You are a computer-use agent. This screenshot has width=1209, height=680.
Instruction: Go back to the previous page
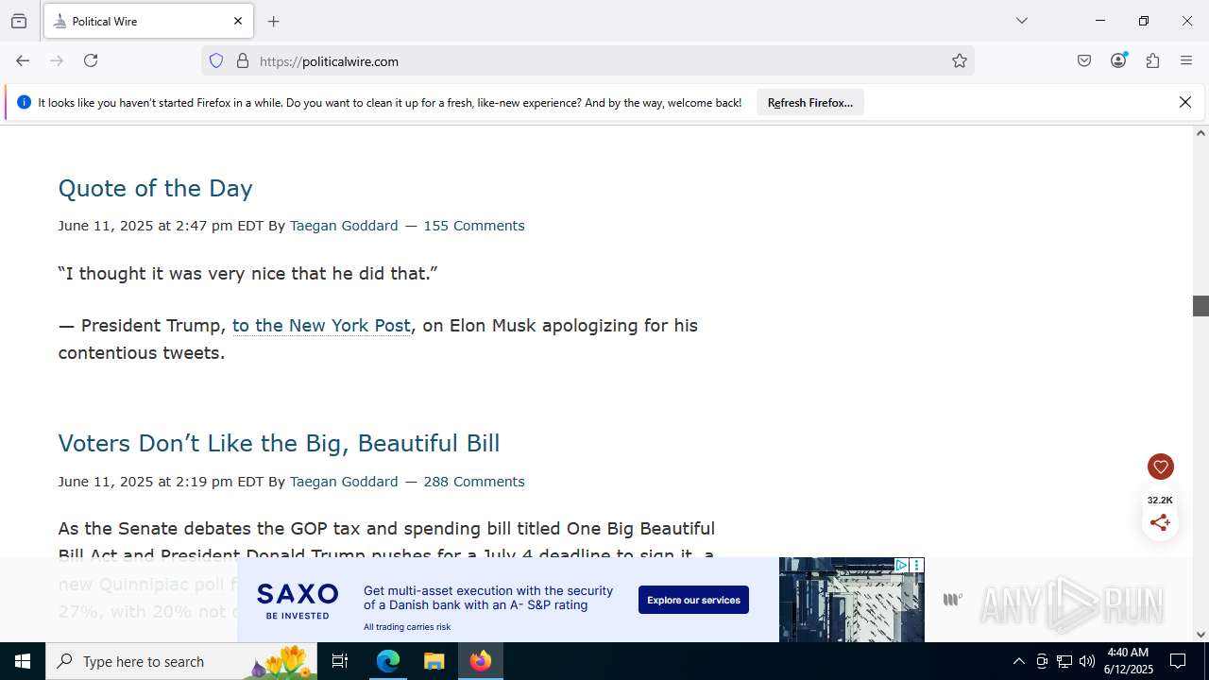23,60
